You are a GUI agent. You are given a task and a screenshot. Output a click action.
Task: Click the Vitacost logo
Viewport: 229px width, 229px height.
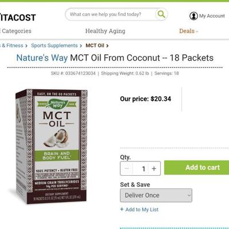(x=18, y=18)
